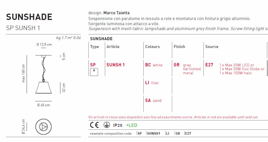This screenshot has height=142, width=268.
Task: Click the suspension type icon under SP
Action: coord(94,72)
